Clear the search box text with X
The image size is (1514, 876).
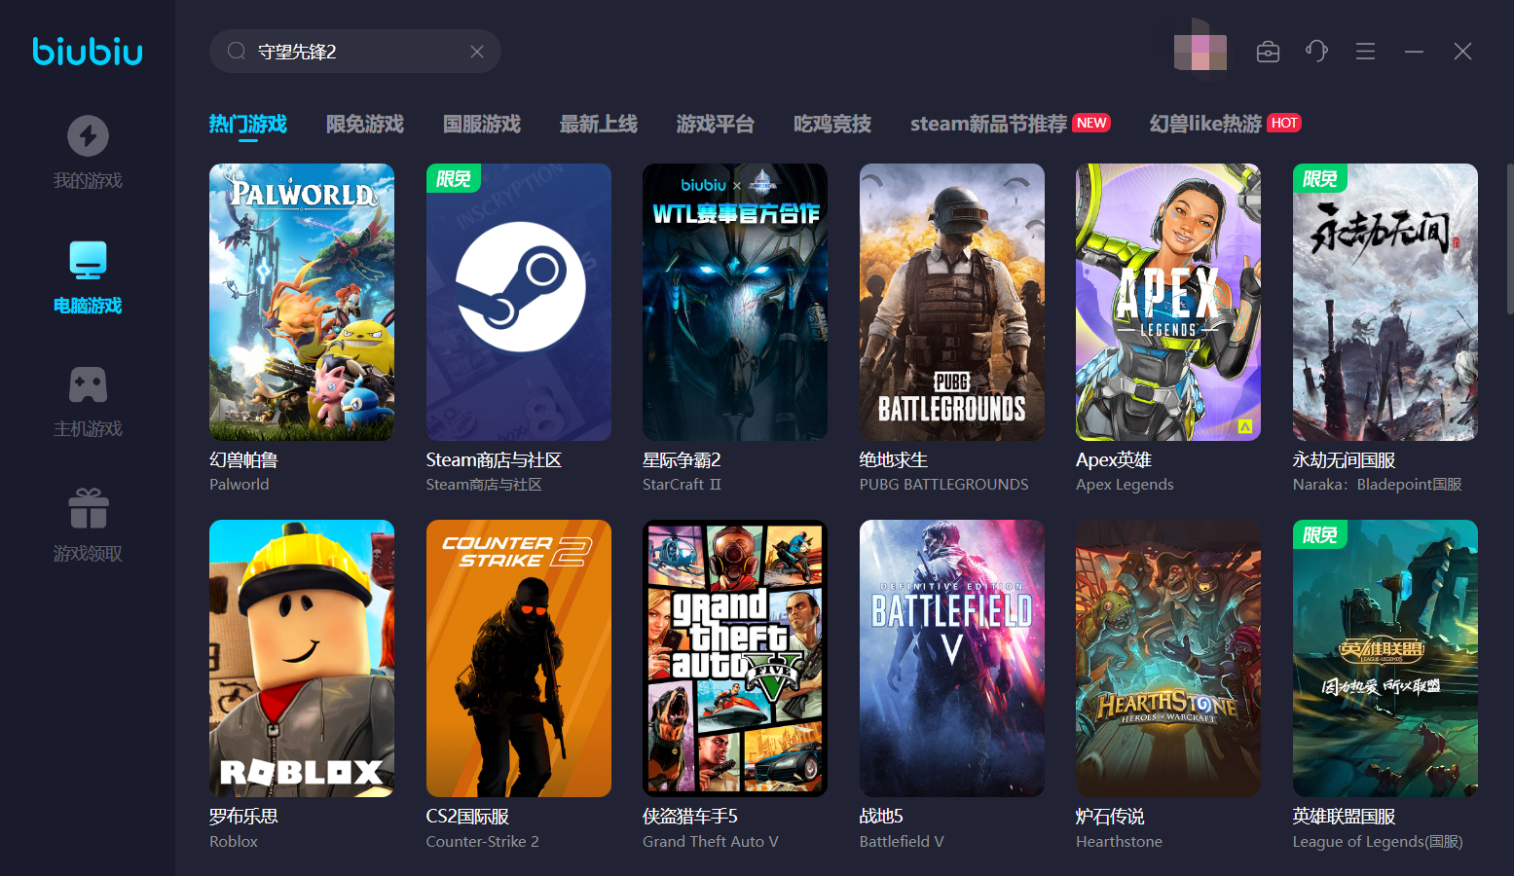pyautogui.click(x=477, y=52)
